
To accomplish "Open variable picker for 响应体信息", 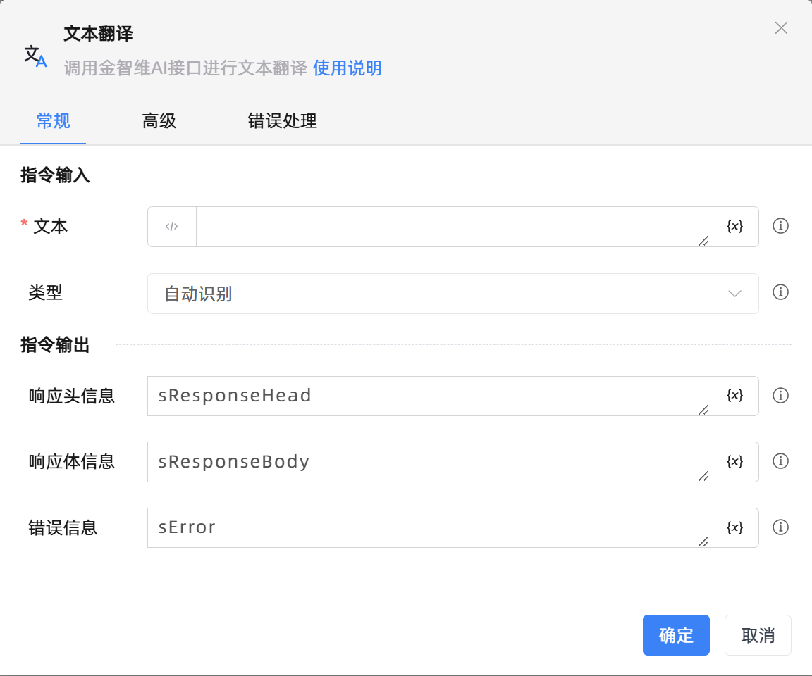I will pyautogui.click(x=734, y=461).
